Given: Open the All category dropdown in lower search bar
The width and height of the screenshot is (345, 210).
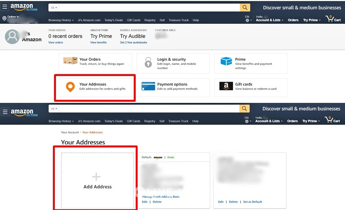Looking at the screenshot, I should [x=54, y=109].
